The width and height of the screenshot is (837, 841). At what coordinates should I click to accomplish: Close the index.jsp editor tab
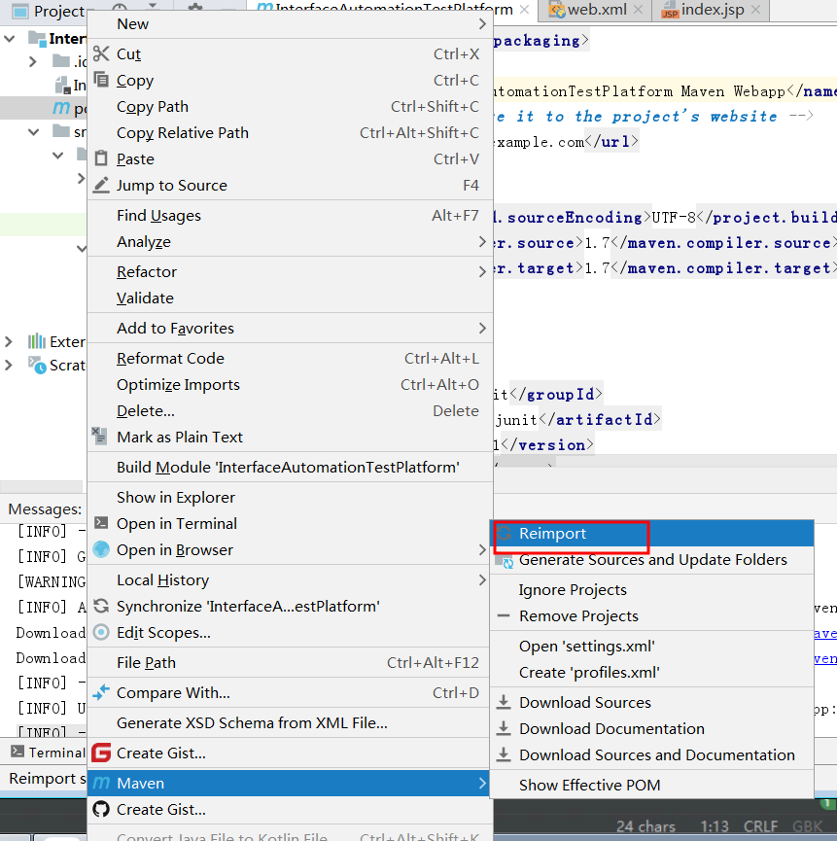(755, 10)
